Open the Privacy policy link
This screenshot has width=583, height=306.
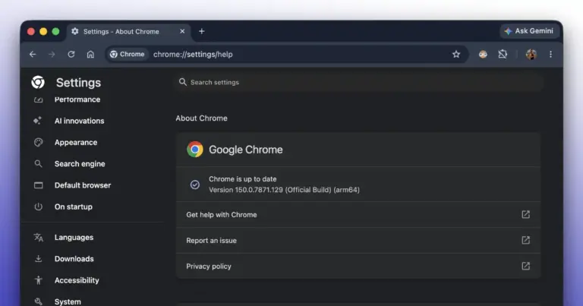358,267
